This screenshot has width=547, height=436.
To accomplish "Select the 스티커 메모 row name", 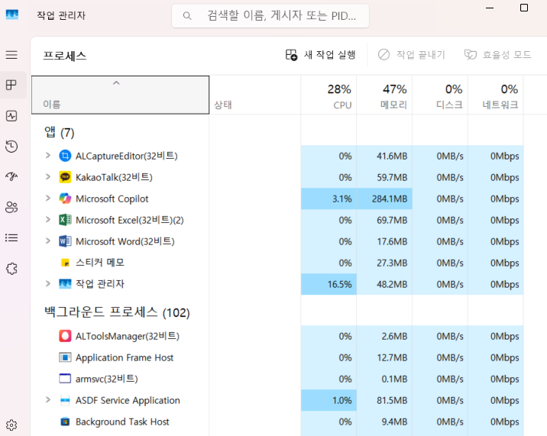I will click(100, 263).
